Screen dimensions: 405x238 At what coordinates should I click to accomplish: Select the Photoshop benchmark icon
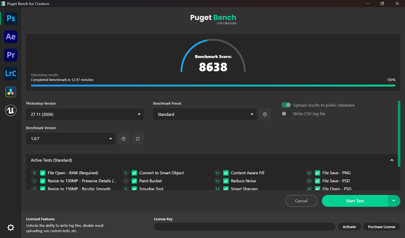point(10,18)
